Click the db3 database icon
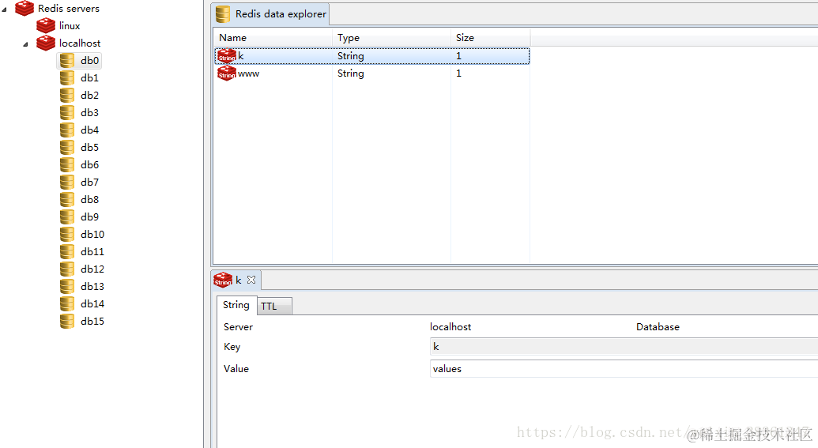 [x=67, y=113]
